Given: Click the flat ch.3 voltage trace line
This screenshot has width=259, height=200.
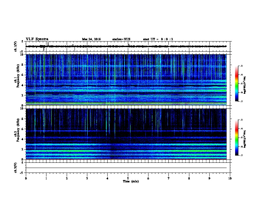Looking at the screenshot, I should [x=126, y=168].
